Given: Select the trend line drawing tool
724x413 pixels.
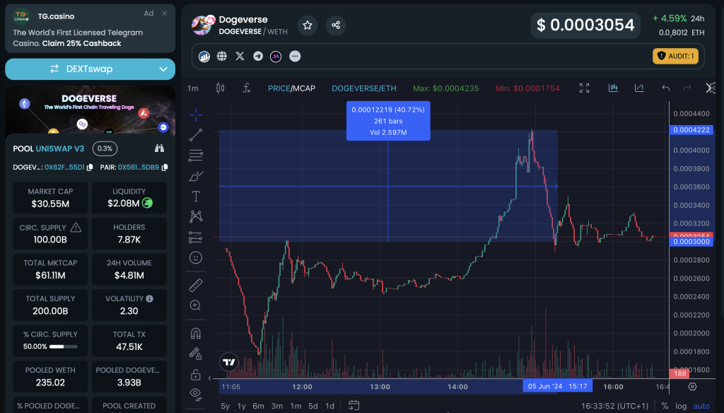Looking at the screenshot, I should (196, 135).
